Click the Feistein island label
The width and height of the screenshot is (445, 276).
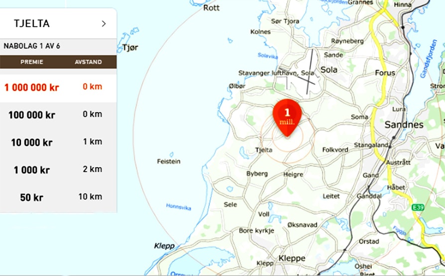[169, 161]
